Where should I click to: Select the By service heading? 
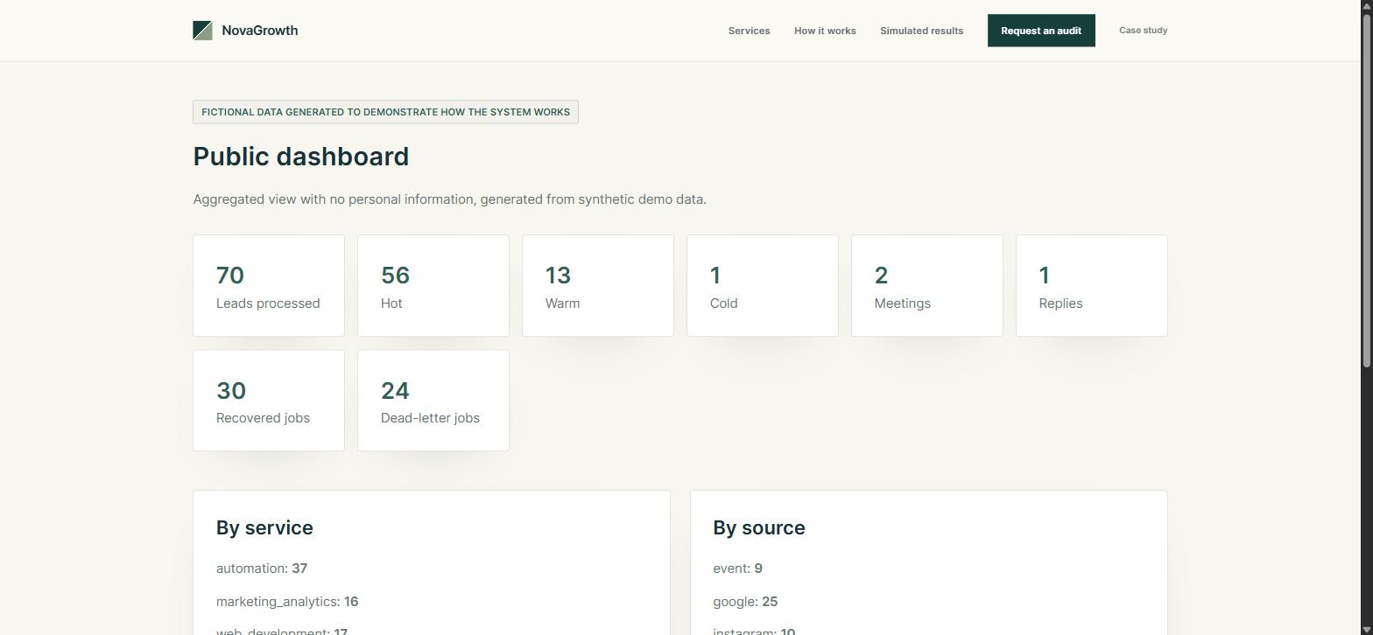(264, 528)
